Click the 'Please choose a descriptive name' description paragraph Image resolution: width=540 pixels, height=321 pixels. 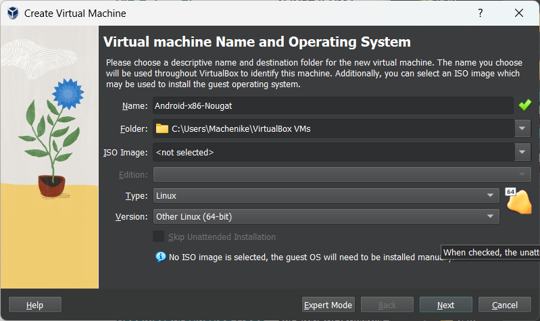pos(314,74)
